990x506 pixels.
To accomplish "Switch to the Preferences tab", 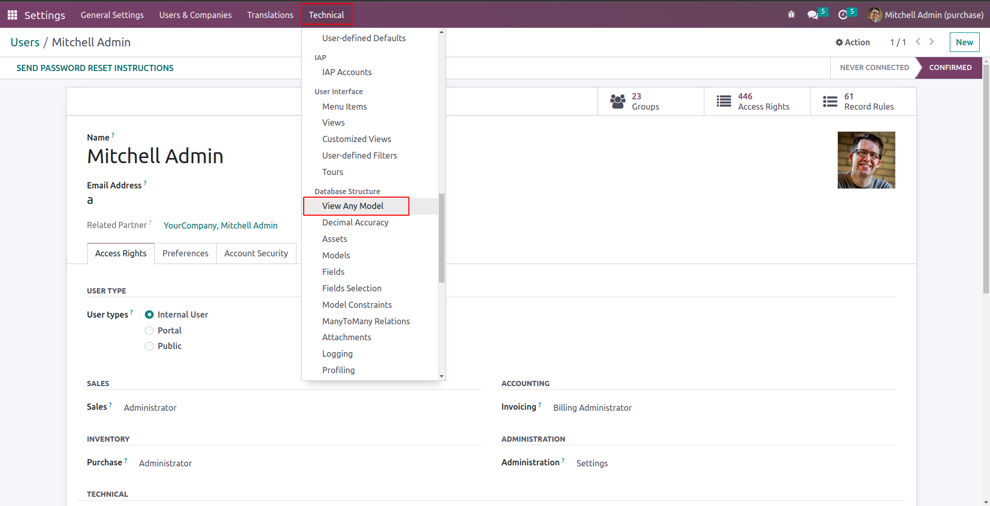I will click(185, 253).
